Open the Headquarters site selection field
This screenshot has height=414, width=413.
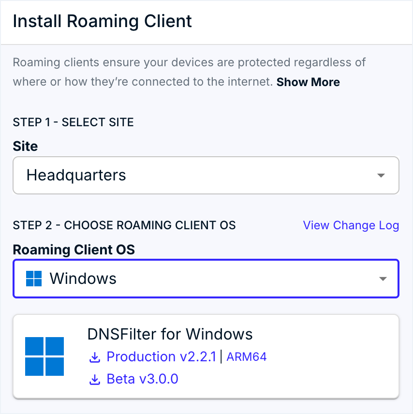point(193,175)
